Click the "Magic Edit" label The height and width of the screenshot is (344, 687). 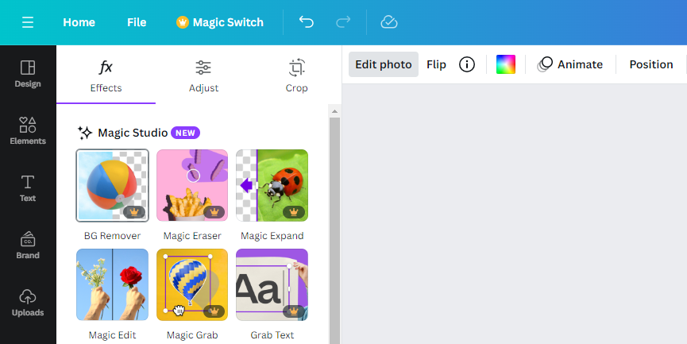coord(112,335)
